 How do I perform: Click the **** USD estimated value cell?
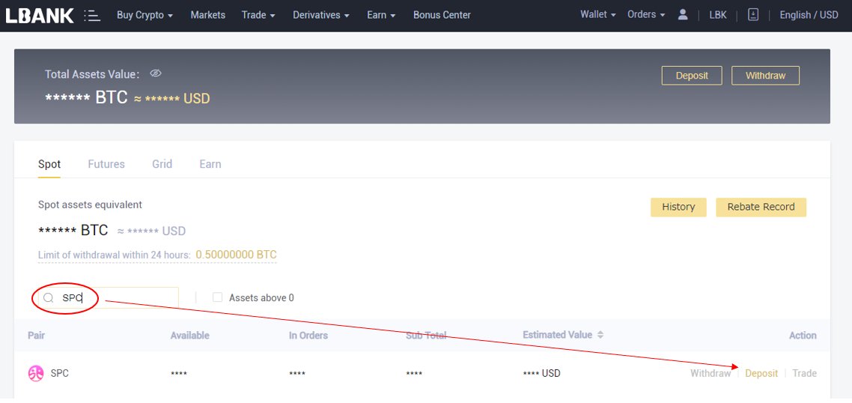[x=541, y=374]
